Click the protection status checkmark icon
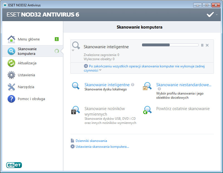 point(210,14)
